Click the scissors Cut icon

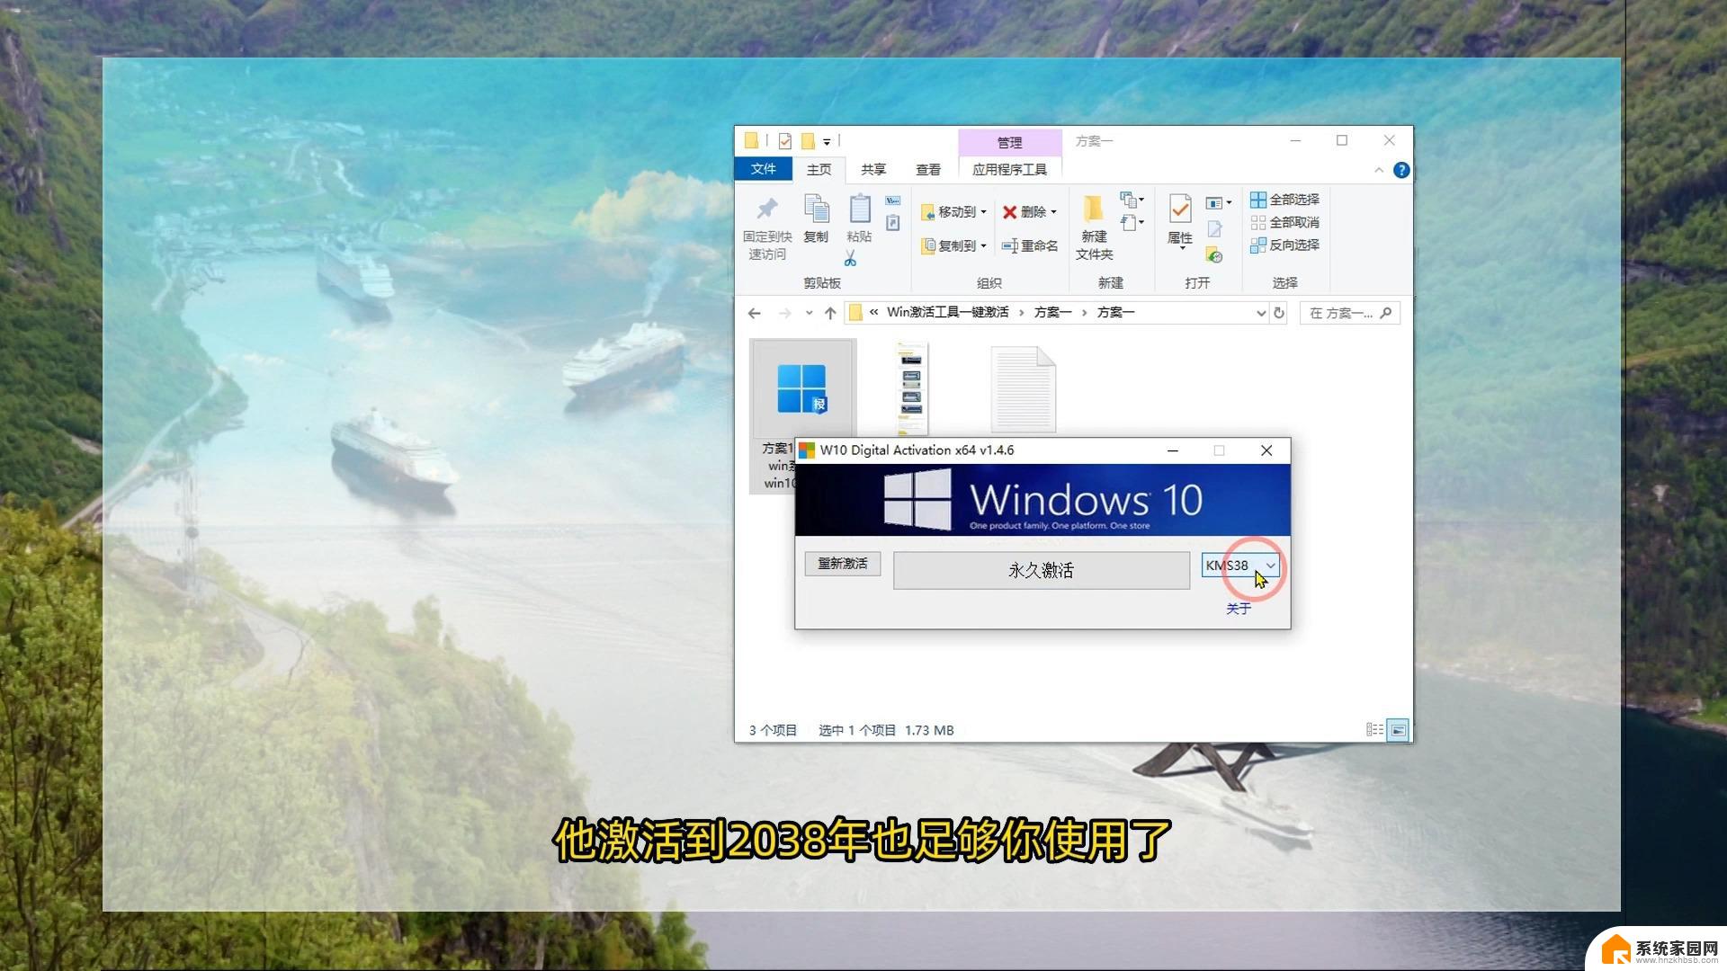[850, 259]
